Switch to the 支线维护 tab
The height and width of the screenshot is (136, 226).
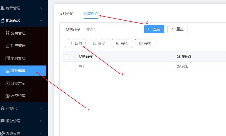tap(66, 14)
